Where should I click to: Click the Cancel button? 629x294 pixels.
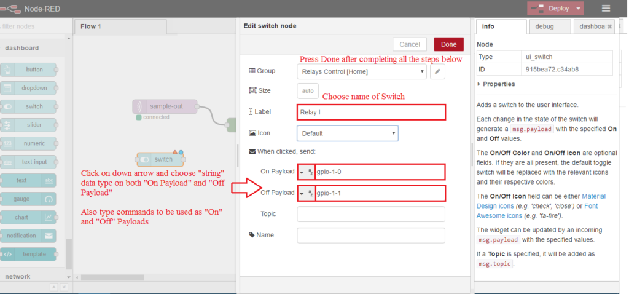(x=409, y=44)
